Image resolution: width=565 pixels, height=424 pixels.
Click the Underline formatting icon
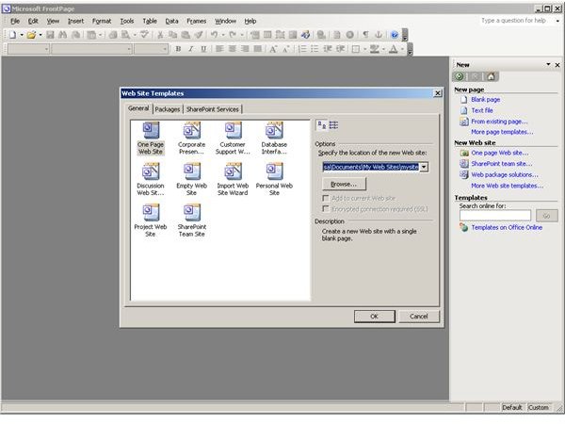[x=203, y=49]
